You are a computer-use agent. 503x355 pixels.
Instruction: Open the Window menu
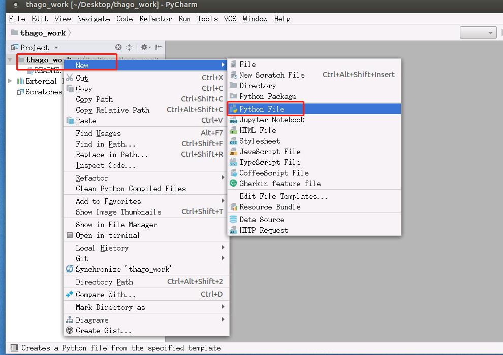pos(255,19)
